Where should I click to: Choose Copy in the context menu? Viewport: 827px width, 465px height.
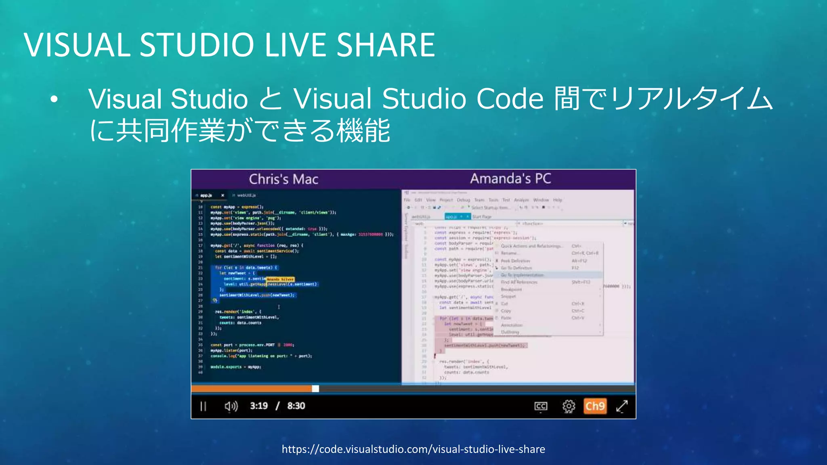point(548,311)
